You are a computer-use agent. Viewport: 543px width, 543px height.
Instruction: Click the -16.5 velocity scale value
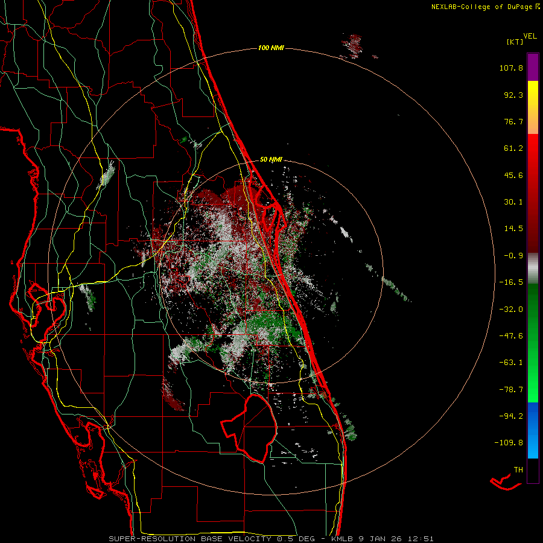(x=511, y=282)
